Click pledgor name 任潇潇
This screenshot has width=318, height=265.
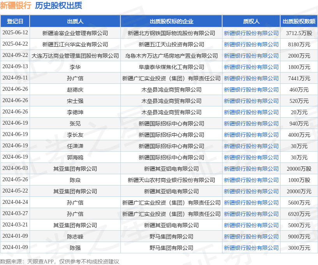(75, 146)
